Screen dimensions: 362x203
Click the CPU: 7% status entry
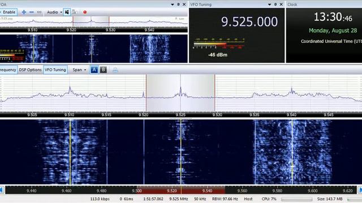[269, 199]
